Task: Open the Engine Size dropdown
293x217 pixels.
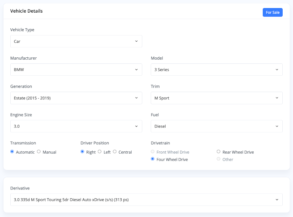Action: [x=76, y=126]
